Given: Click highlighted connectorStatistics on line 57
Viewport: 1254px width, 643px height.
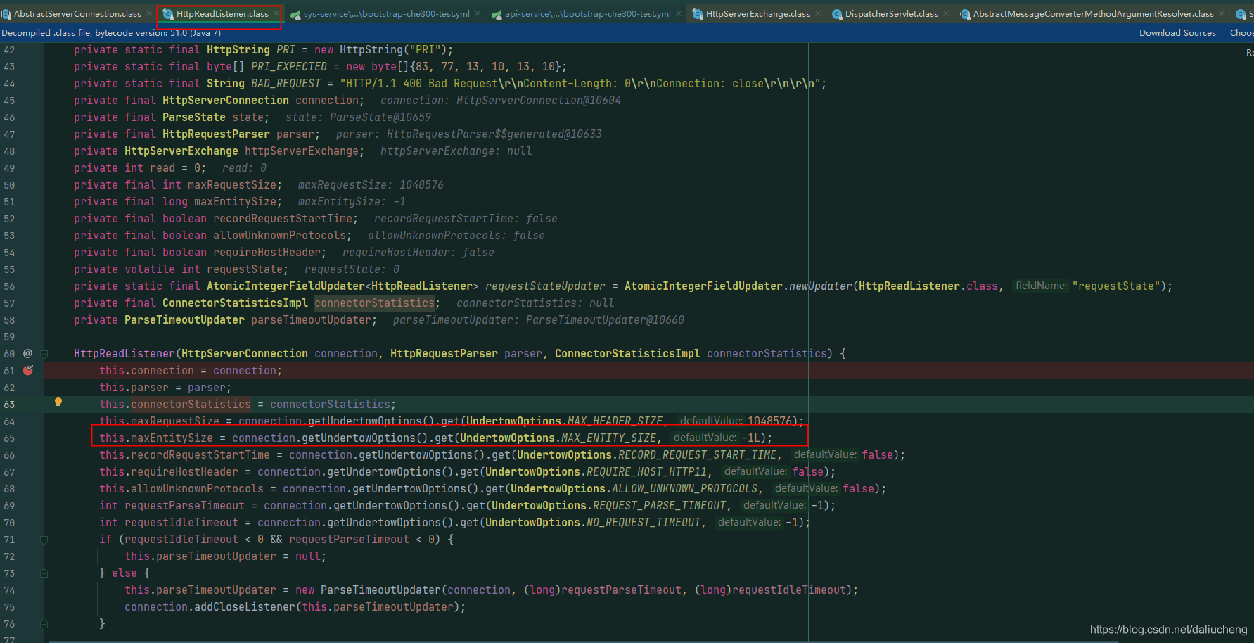Looking at the screenshot, I should point(374,303).
